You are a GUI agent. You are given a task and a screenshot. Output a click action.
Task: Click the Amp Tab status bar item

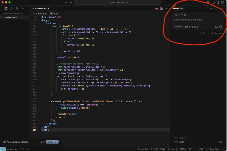(x=213, y=149)
